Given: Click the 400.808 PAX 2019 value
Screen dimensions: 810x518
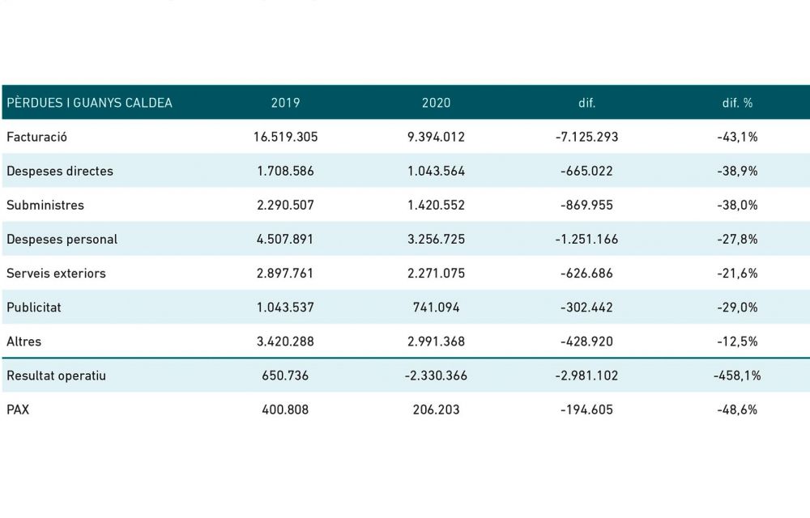Looking at the screenshot, I should [285, 410].
